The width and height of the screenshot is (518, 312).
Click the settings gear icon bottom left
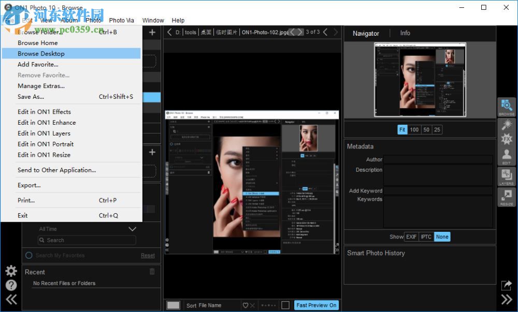pyautogui.click(x=11, y=271)
